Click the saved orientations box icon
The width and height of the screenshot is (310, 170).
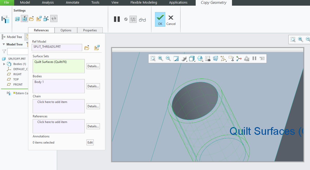click(x=192, y=58)
